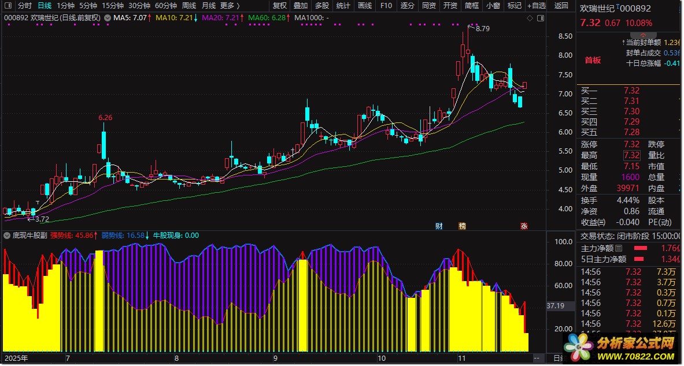Open dropdown arrow beside 底现牛股副 indicator
This screenshot has width=684, height=366.
tap(7, 236)
